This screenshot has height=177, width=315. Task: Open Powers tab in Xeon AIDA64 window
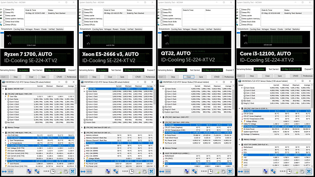point(116,29)
